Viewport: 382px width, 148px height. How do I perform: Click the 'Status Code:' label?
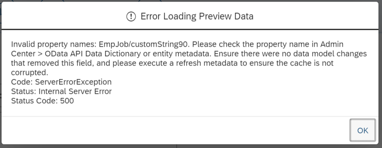pos(35,101)
